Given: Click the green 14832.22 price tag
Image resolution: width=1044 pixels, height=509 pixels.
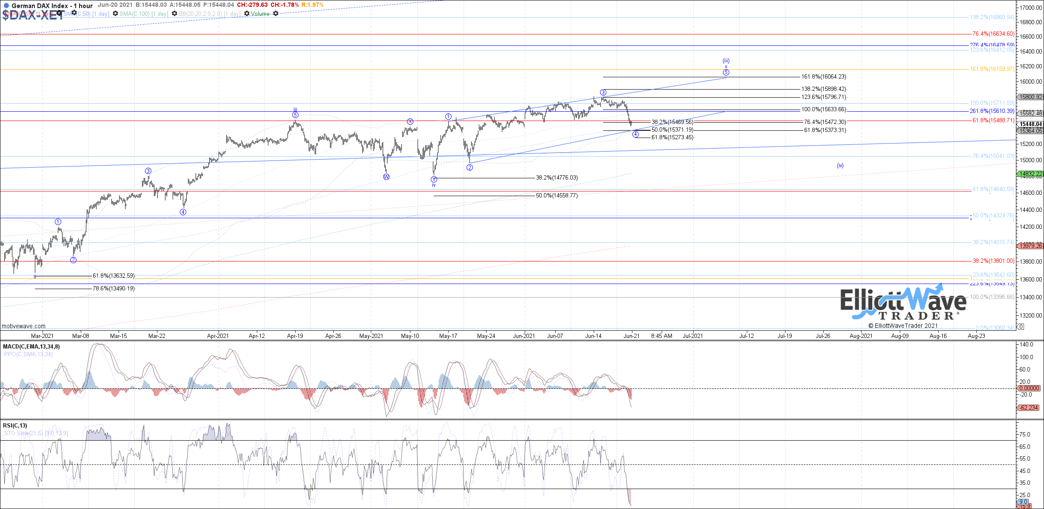Looking at the screenshot, I should (1031, 174).
